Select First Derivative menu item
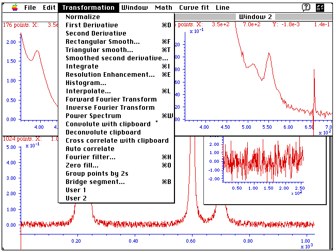 [x=91, y=25]
